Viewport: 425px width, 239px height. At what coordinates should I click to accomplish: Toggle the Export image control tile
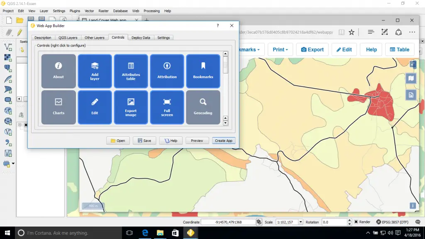pyautogui.click(x=131, y=107)
